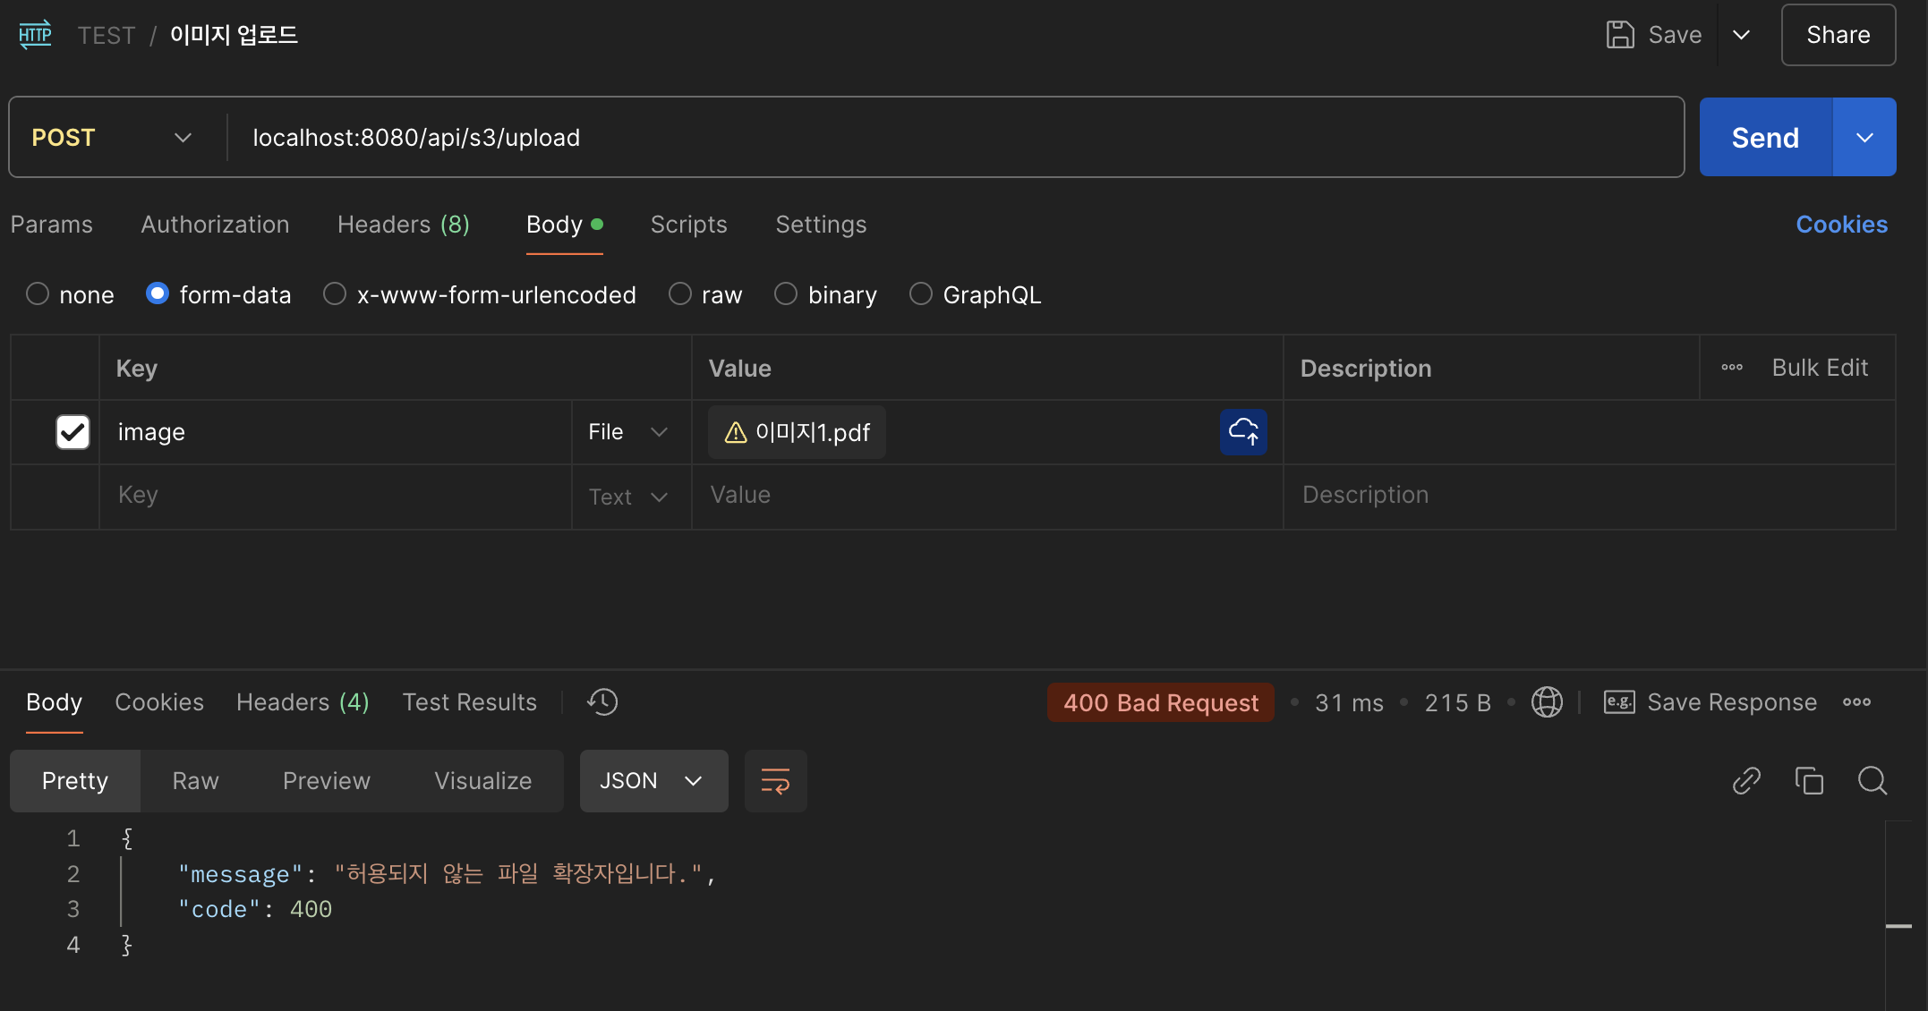The height and width of the screenshot is (1011, 1928).
Task: Open the Raw response view tab
Action: [195, 781]
